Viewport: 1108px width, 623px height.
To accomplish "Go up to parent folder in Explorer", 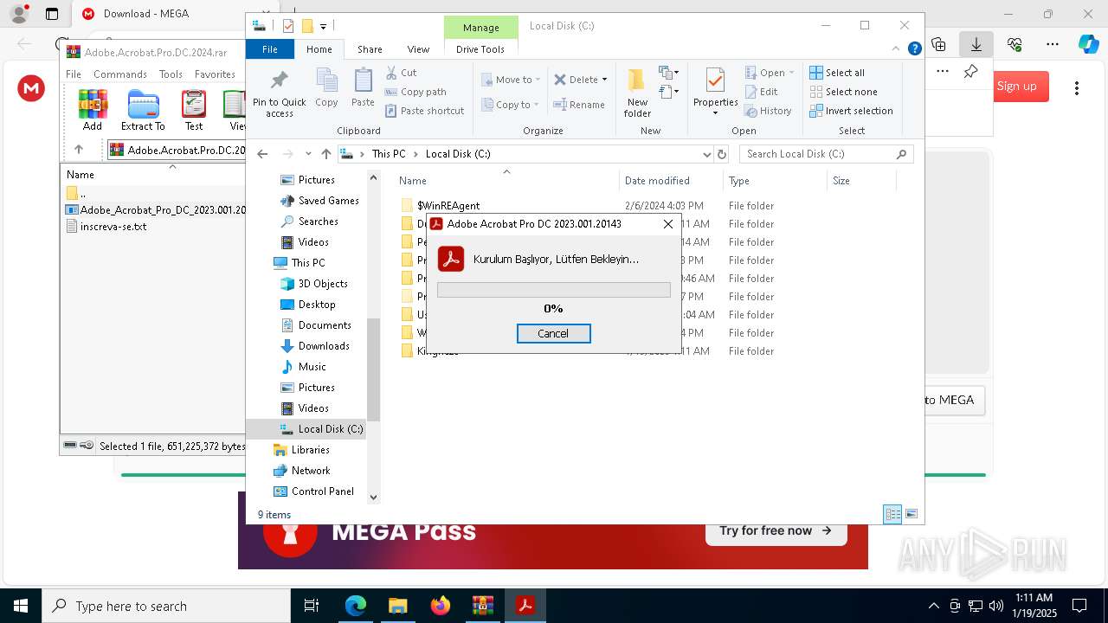I will pos(325,154).
